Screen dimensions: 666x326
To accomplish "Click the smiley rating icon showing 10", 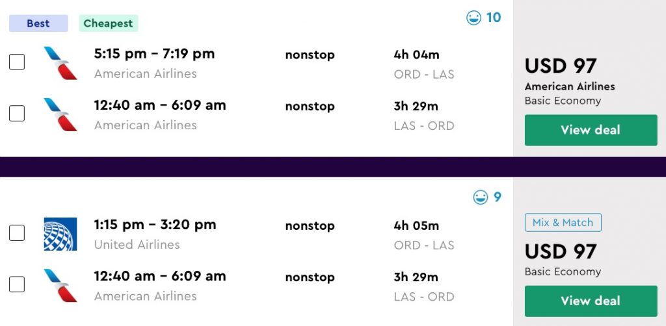I will [x=473, y=18].
